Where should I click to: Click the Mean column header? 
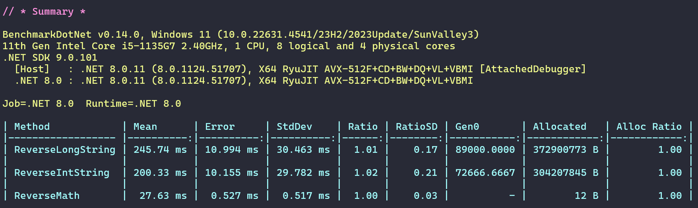coord(145,127)
